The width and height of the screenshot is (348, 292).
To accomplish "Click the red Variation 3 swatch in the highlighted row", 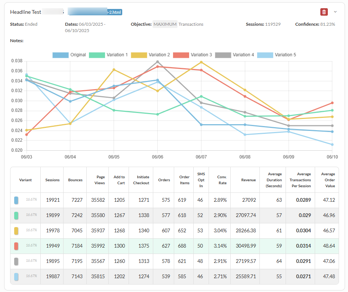I will coord(16,246).
